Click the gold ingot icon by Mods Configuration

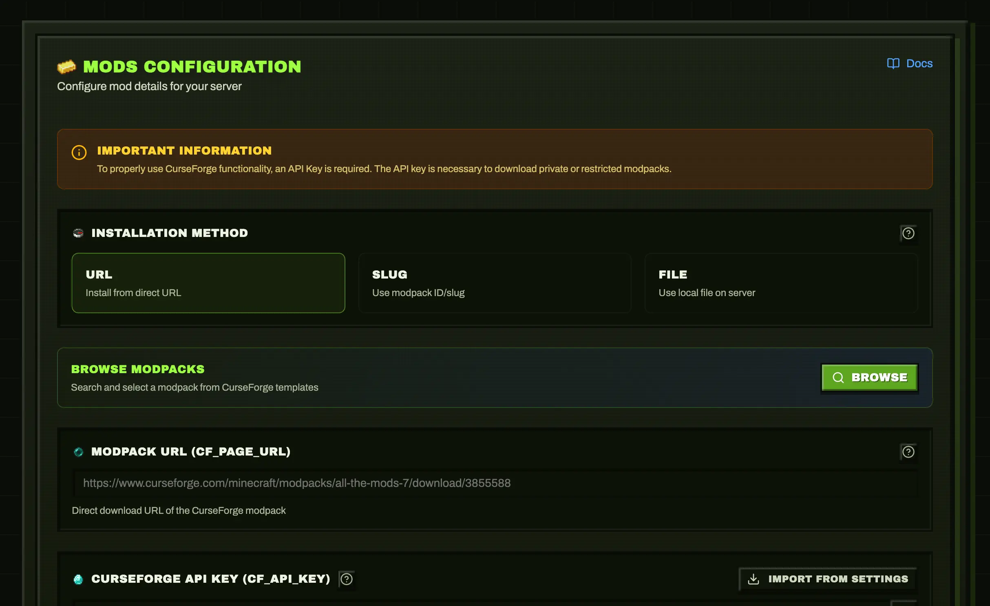coord(66,66)
